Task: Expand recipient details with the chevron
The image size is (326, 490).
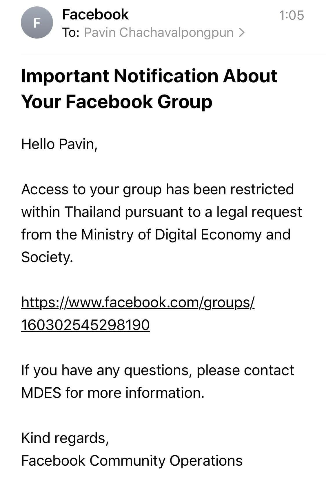Action: [x=241, y=33]
